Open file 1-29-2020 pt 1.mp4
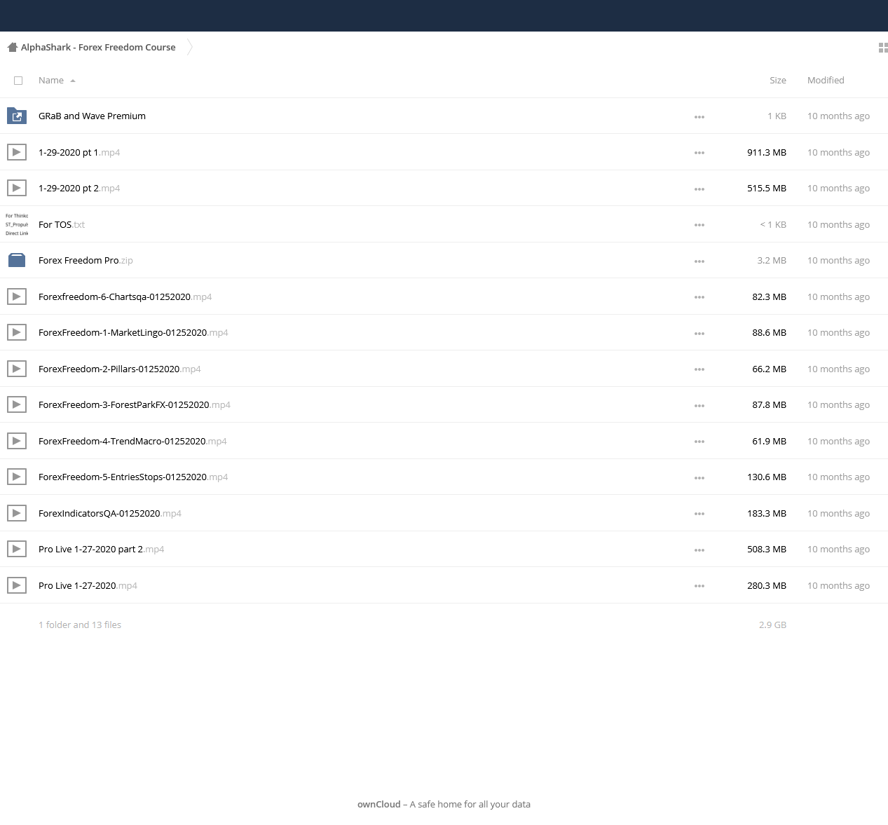The width and height of the screenshot is (888, 825). coord(79,152)
